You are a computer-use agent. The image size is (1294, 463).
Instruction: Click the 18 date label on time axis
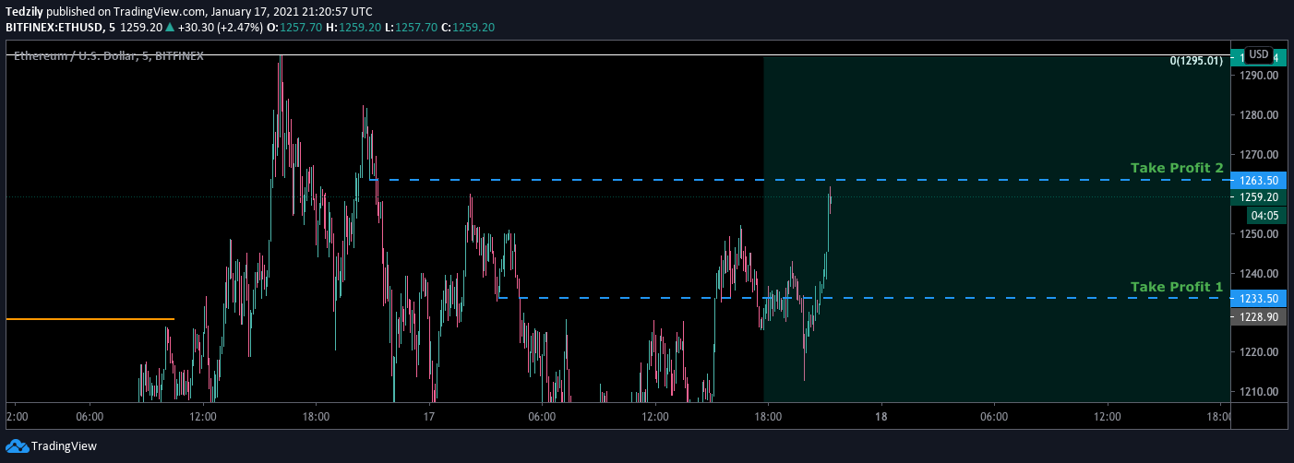pyautogui.click(x=881, y=417)
